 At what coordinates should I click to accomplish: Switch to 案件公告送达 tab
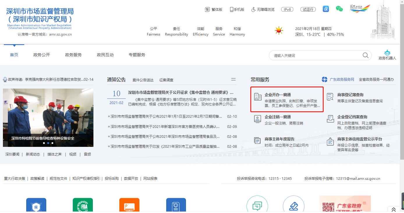(143, 80)
